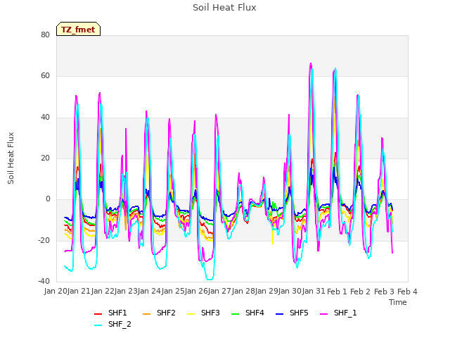450x338 pixels.
Task: Click the 80 y-axis tick label
Action: pyautogui.click(x=45, y=35)
